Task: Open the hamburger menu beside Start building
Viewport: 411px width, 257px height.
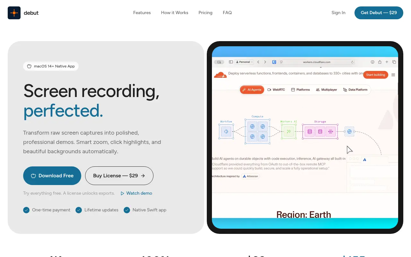Action: click(393, 75)
